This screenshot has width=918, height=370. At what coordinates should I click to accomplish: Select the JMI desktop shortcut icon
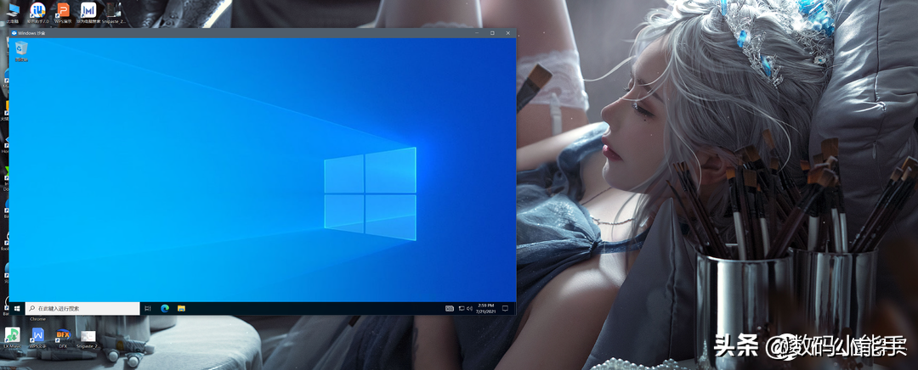(x=88, y=12)
